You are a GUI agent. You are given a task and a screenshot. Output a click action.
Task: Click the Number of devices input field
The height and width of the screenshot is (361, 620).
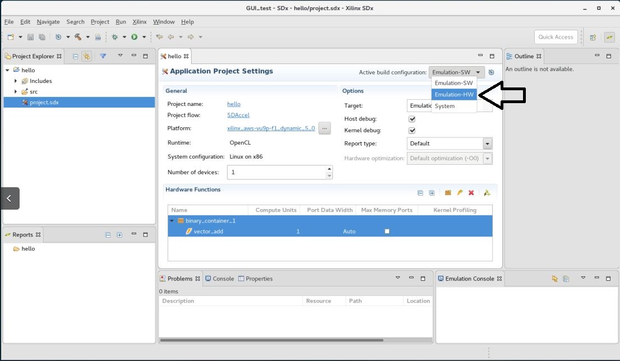click(x=276, y=172)
